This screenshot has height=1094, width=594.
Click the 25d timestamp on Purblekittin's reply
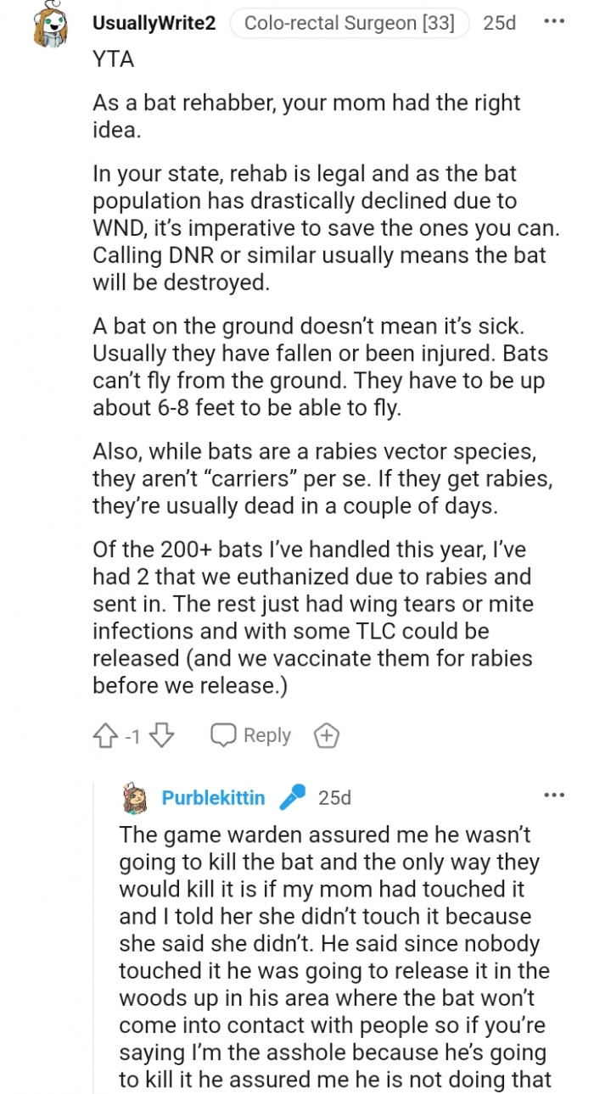(334, 798)
